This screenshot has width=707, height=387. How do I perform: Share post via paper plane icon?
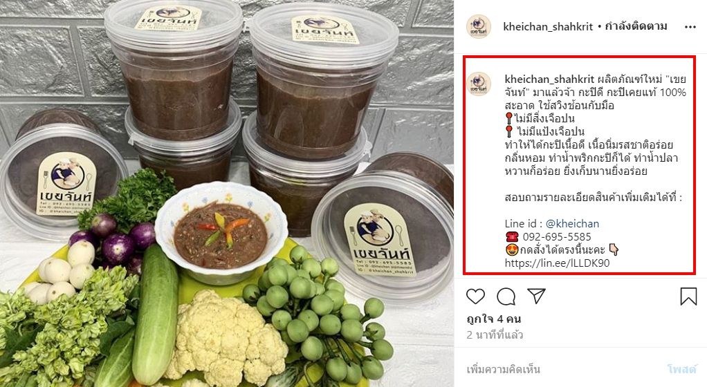(537, 296)
